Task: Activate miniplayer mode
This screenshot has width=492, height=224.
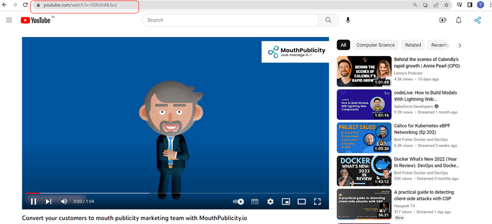Action: (286, 201)
